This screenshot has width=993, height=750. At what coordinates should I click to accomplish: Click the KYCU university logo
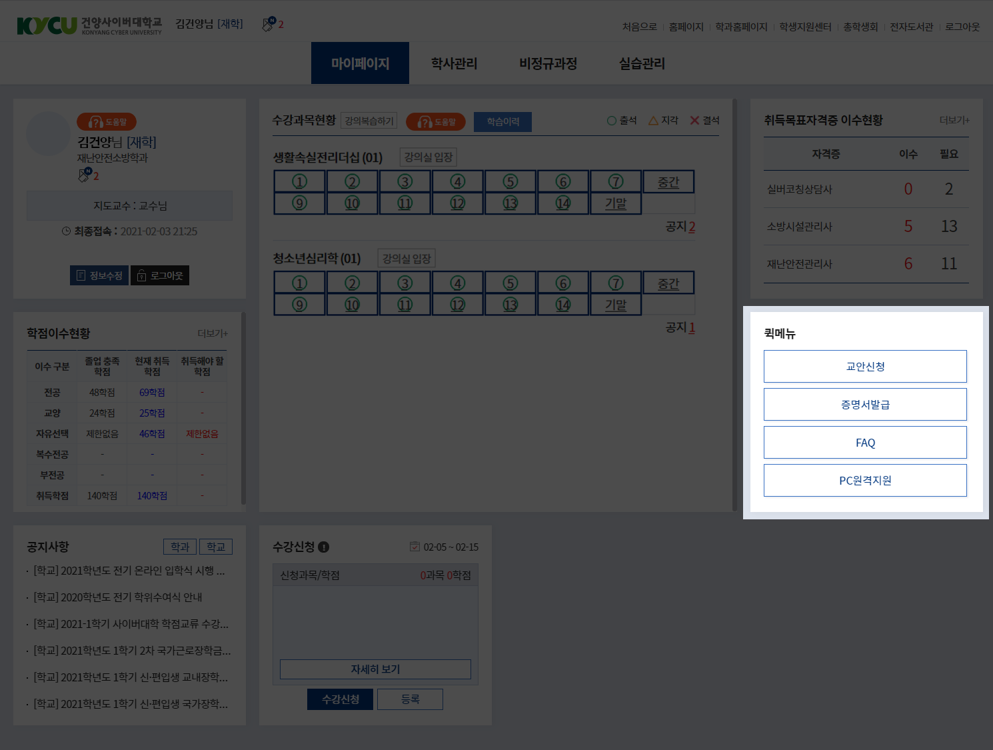tap(89, 25)
